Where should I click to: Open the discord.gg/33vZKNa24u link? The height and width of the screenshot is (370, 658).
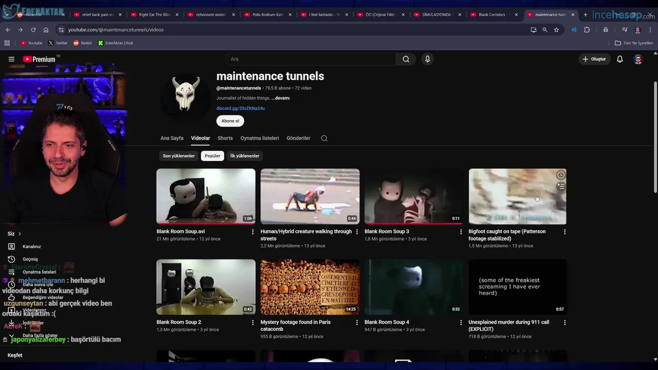tap(241, 108)
